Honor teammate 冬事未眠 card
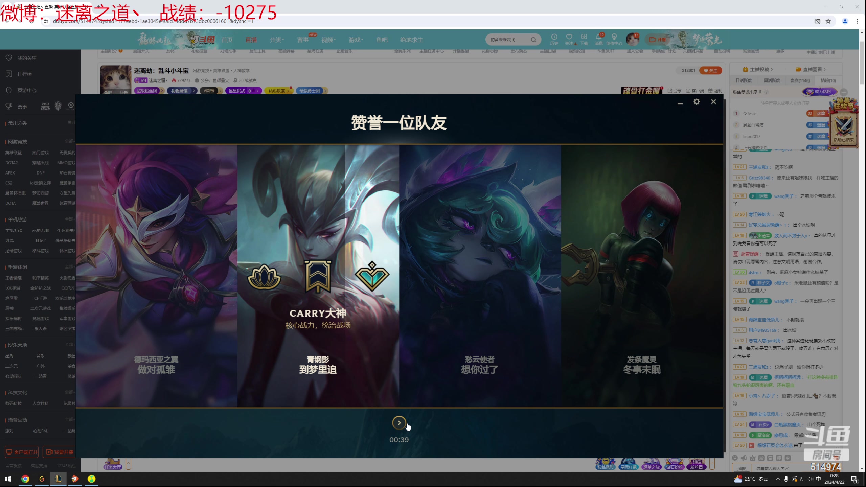This screenshot has width=866, height=487. (x=642, y=276)
